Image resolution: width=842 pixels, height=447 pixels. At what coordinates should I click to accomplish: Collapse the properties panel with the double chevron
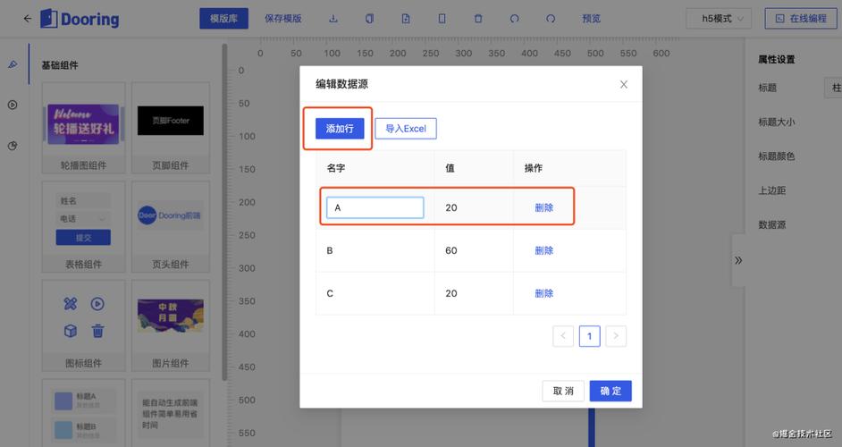pyautogui.click(x=738, y=260)
